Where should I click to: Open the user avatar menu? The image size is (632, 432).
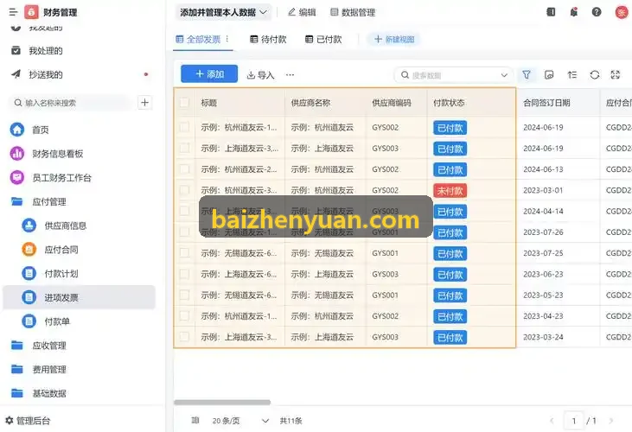[622, 12]
